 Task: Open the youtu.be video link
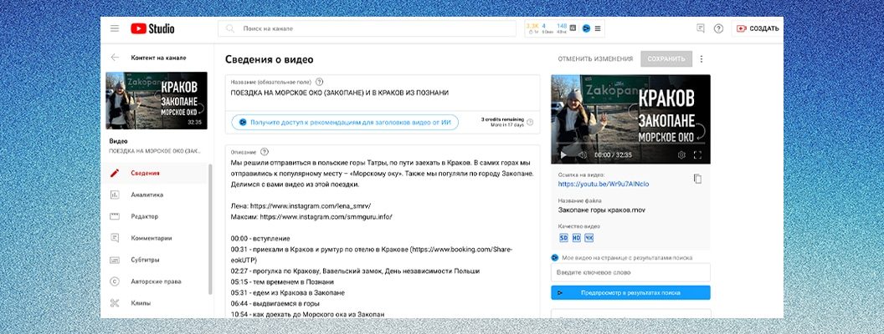point(603,184)
